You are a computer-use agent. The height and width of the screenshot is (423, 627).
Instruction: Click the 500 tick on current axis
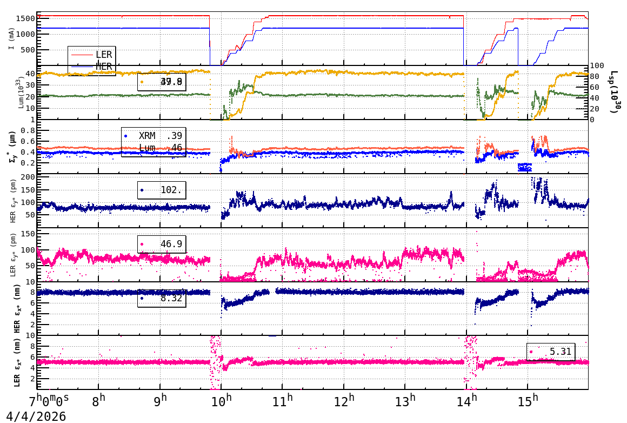[x=28, y=50]
